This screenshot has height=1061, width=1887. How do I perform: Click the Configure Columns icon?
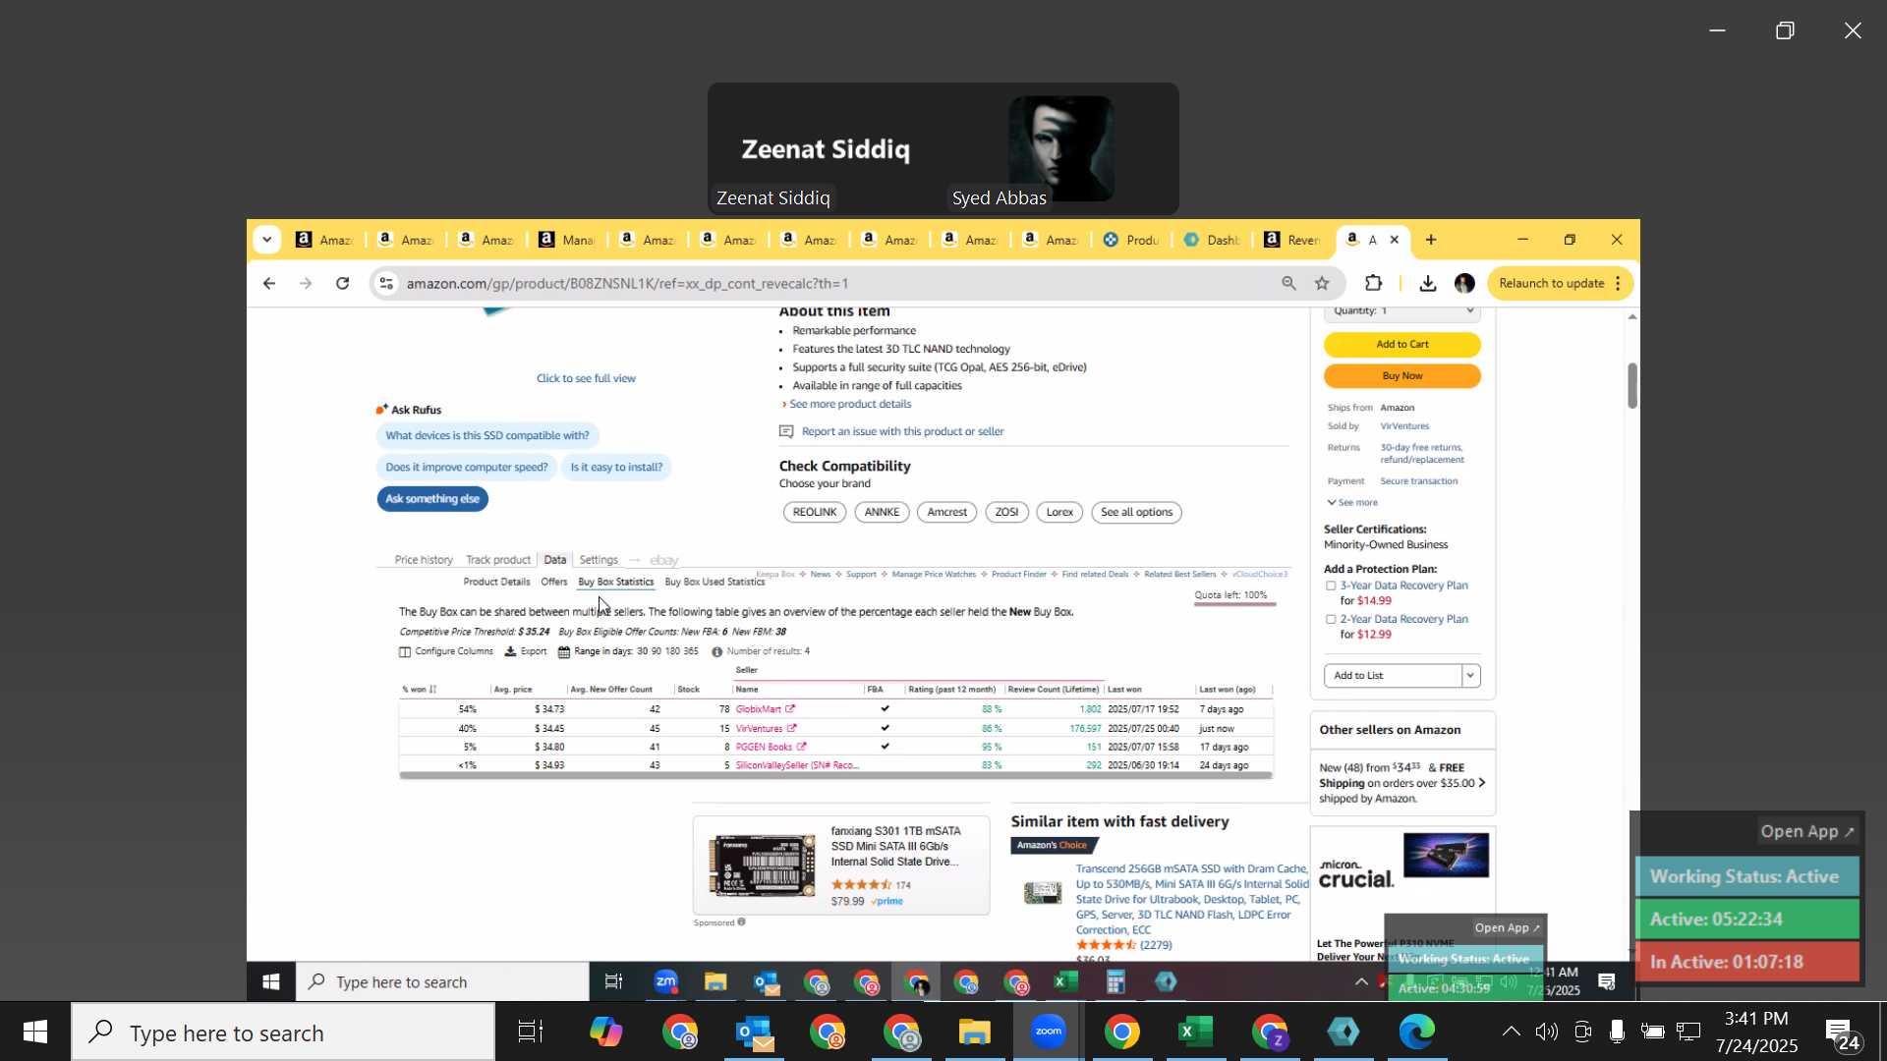pyautogui.click(x=405, y=651)
